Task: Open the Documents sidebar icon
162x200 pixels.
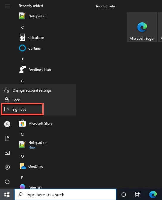Action: point(7,139)
